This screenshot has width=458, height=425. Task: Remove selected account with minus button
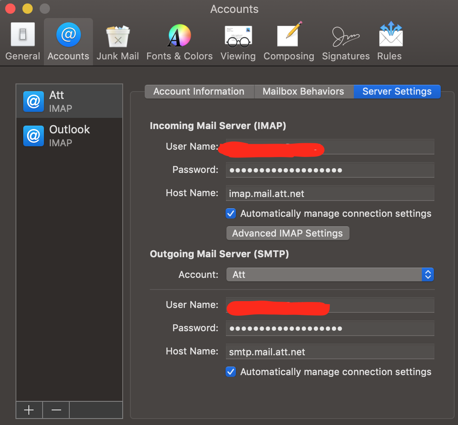click(x=56, y=410)
